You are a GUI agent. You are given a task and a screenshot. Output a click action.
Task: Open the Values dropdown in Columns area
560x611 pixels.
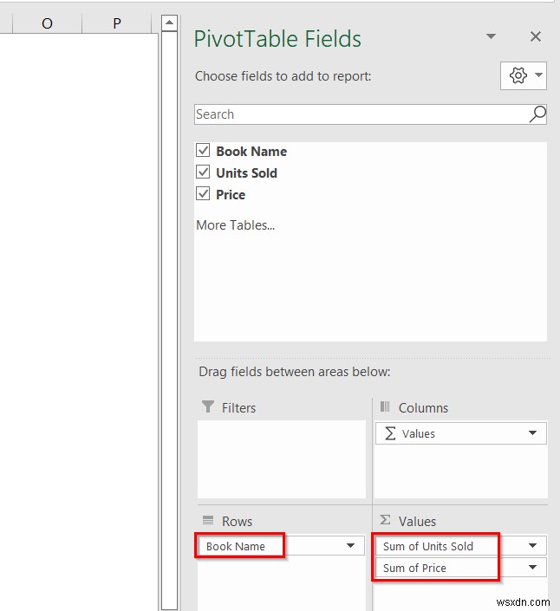click(x=532, y=433)
